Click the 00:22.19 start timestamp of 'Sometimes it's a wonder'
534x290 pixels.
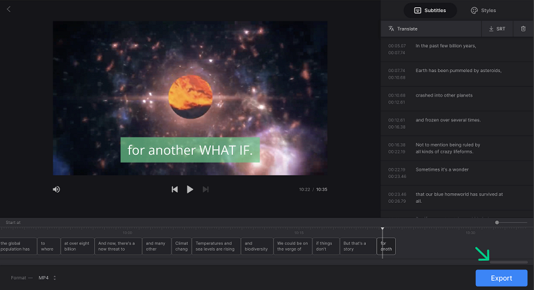[x=396, y=169]
